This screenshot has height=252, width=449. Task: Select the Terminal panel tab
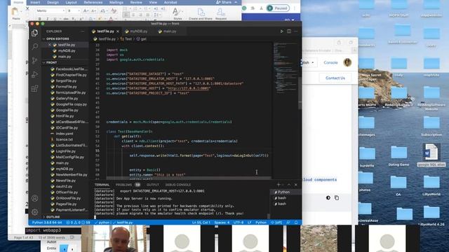(x=102, y=185)
